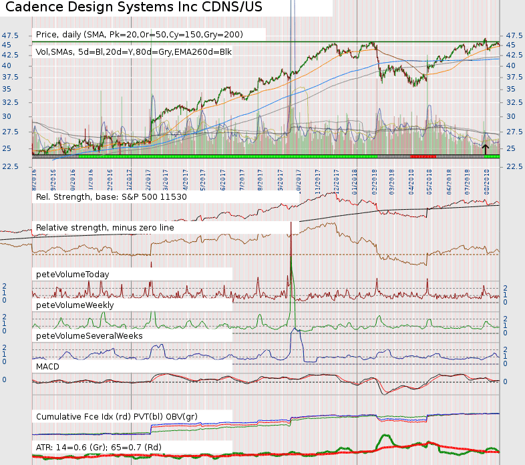The image size is (525, 465).
Task: Click the 03/2018 date axis label
Action: pos(391,182)
